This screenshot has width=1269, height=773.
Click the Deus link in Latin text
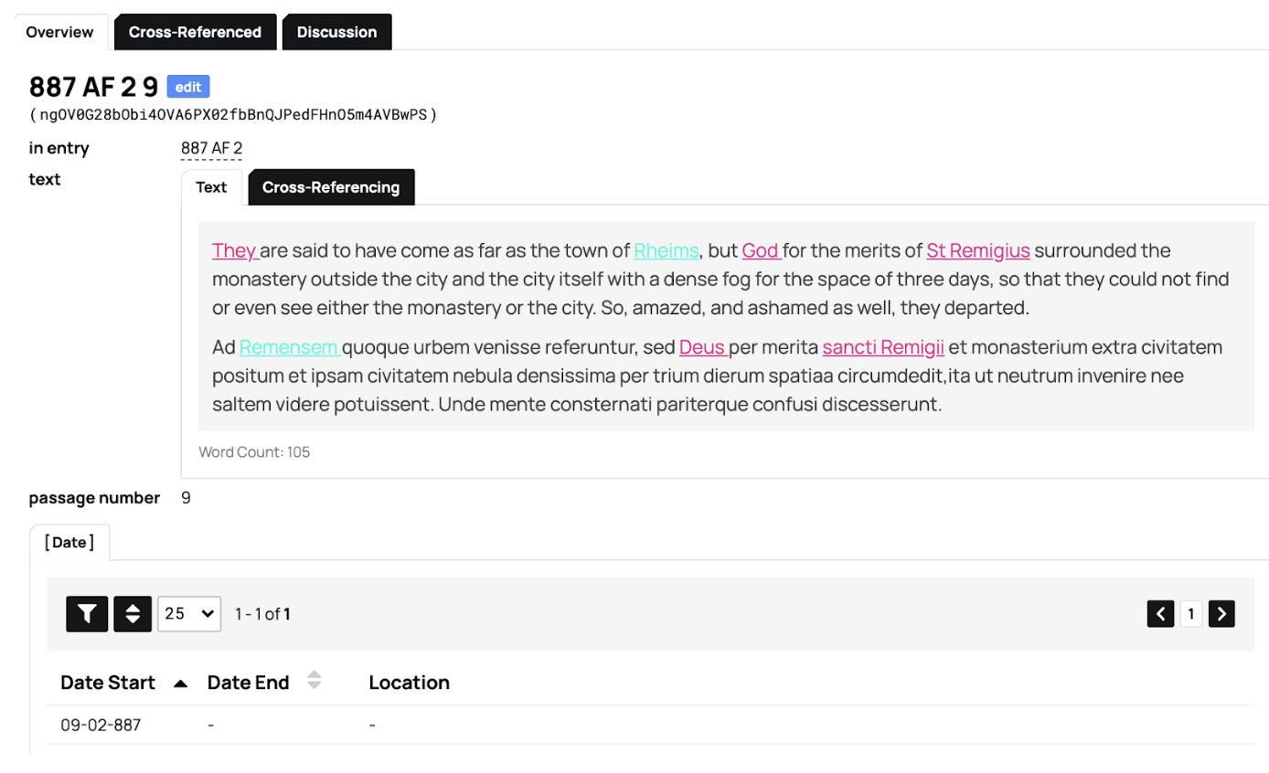click(702, 347)
